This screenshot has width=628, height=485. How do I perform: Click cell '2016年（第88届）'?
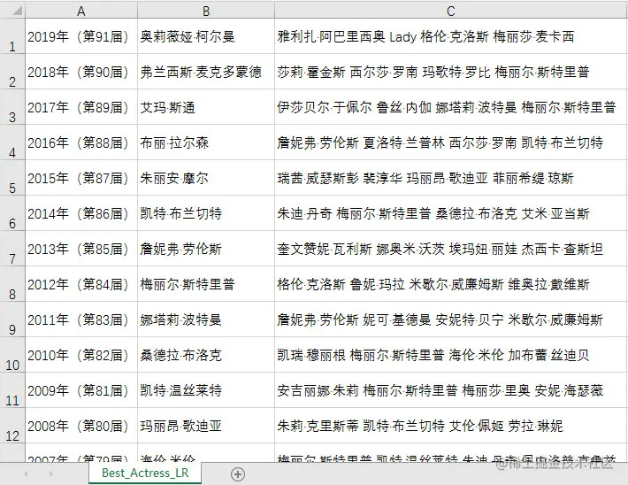tap(81, 142)
